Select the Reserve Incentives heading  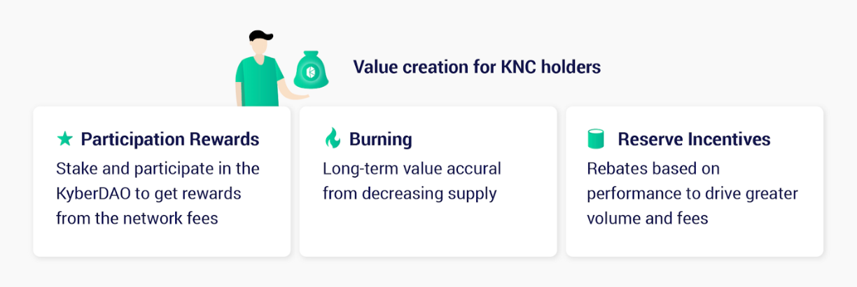pyautogui.click(x=694, y=139)
